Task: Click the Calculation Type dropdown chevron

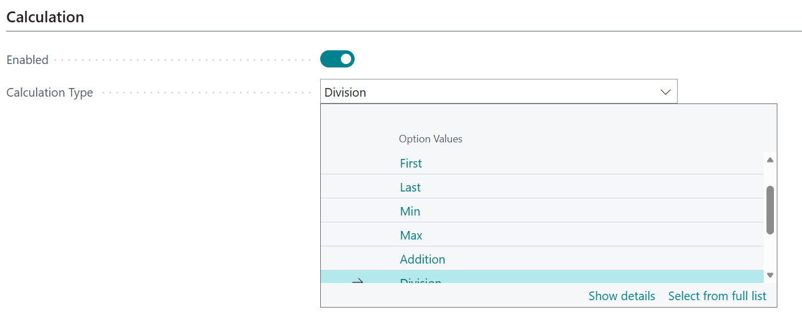Action: click(x=665, y=92)
